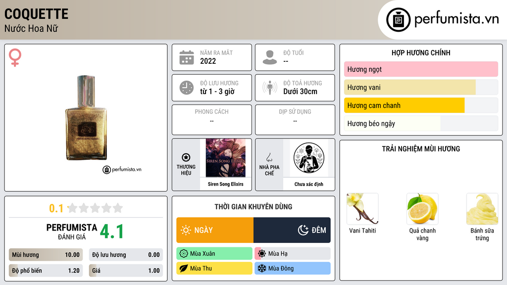Click the Giá 1.00 score bar
The height and width of the screenshot is (285, 507).
126,271
